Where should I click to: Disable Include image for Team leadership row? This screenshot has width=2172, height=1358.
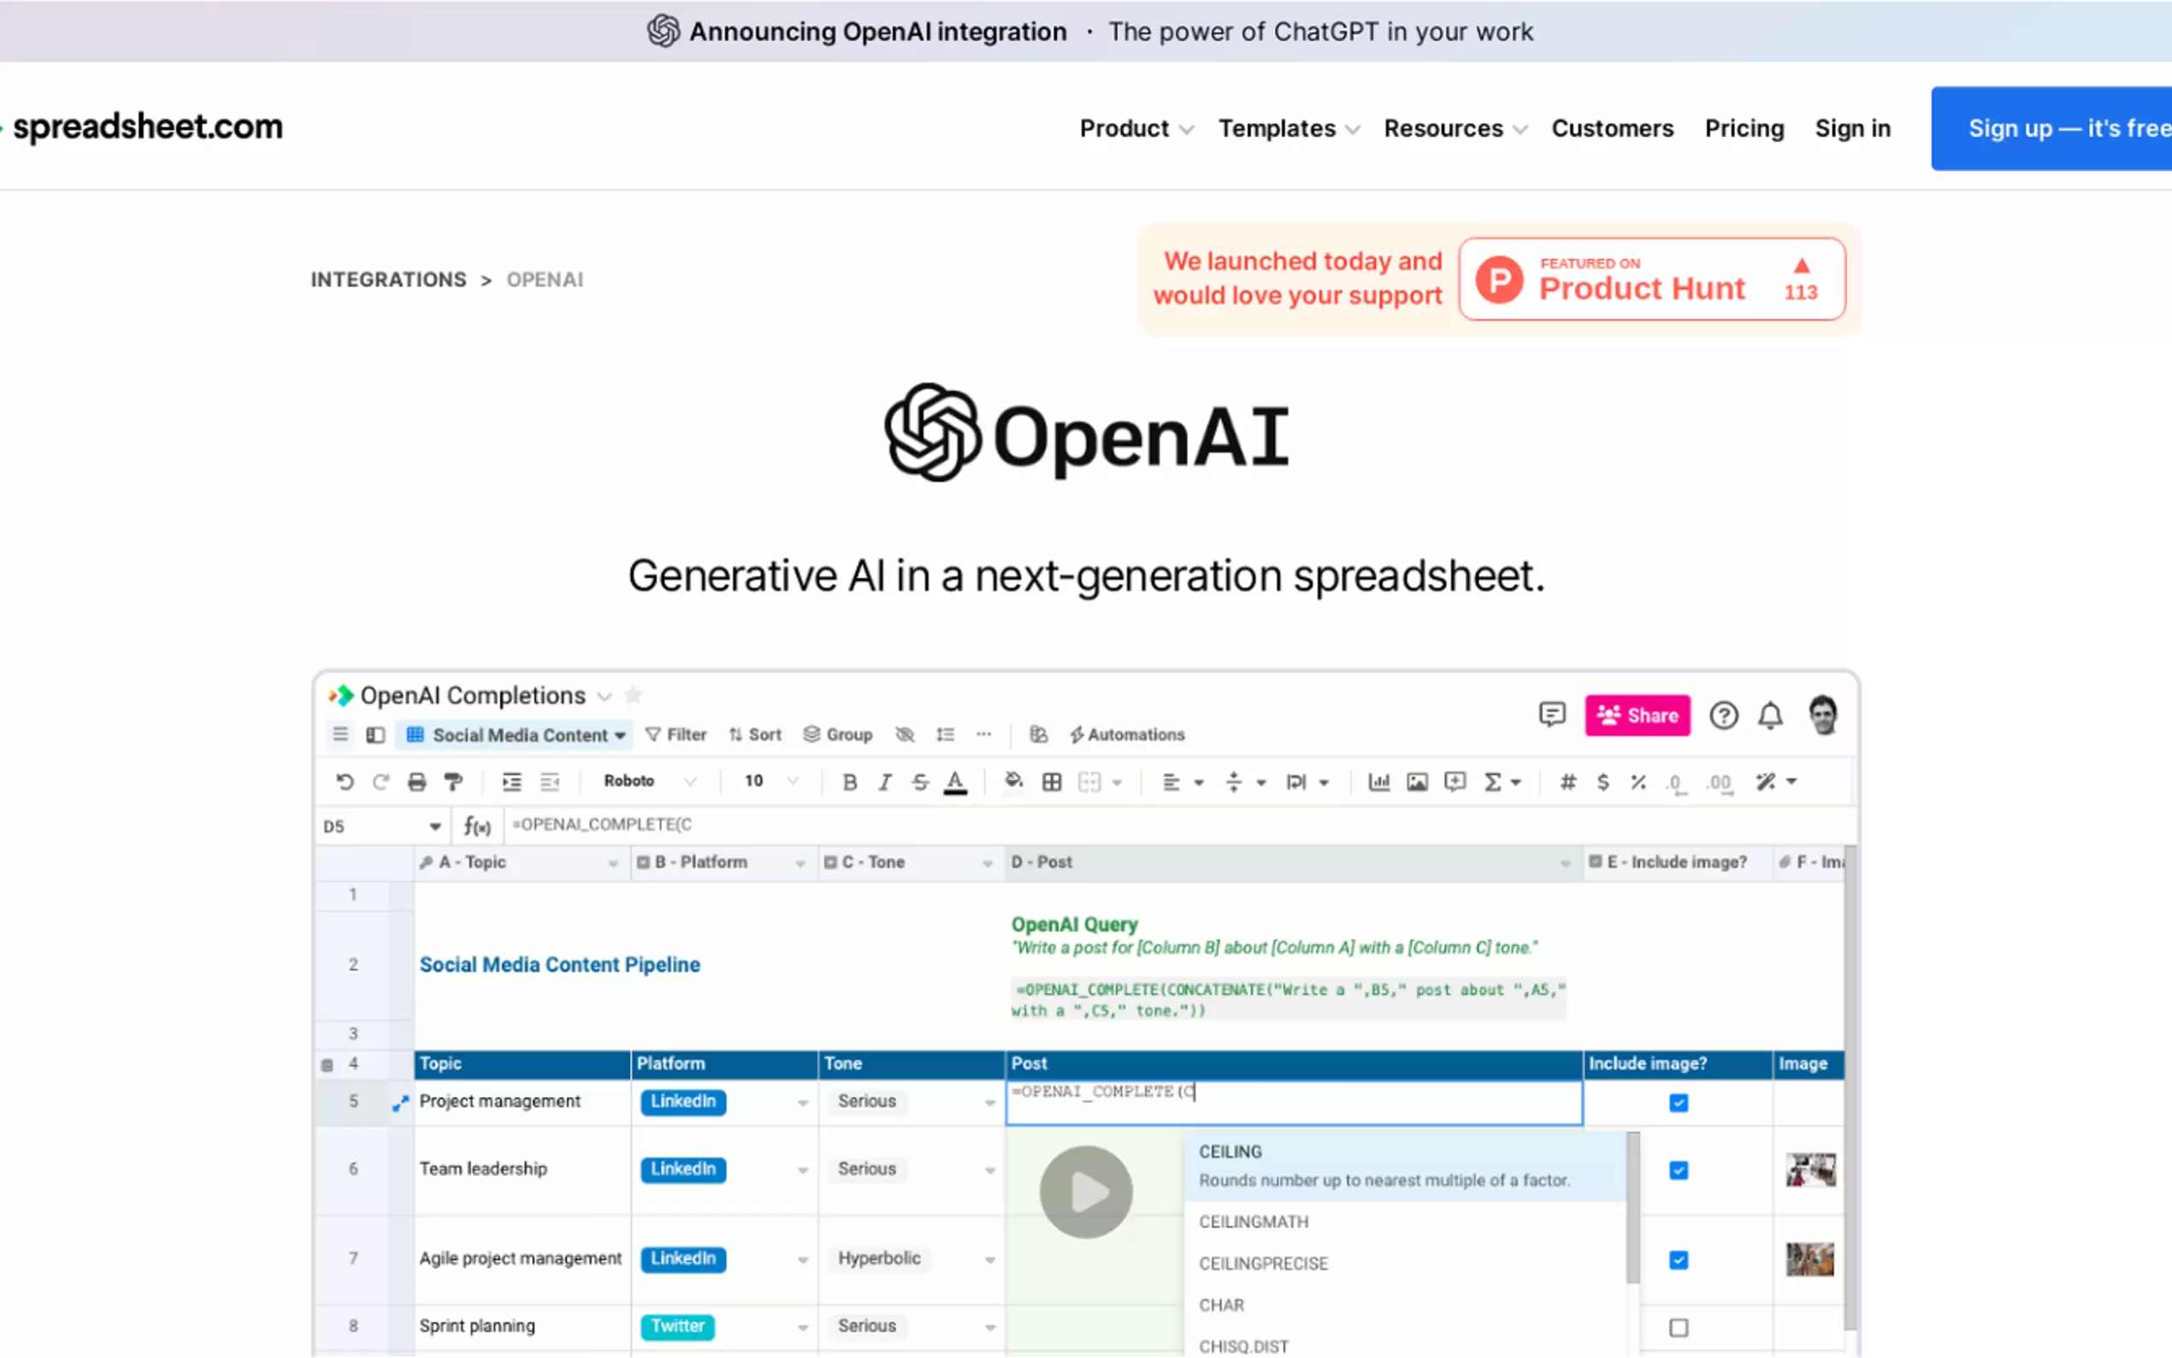1678,1170
